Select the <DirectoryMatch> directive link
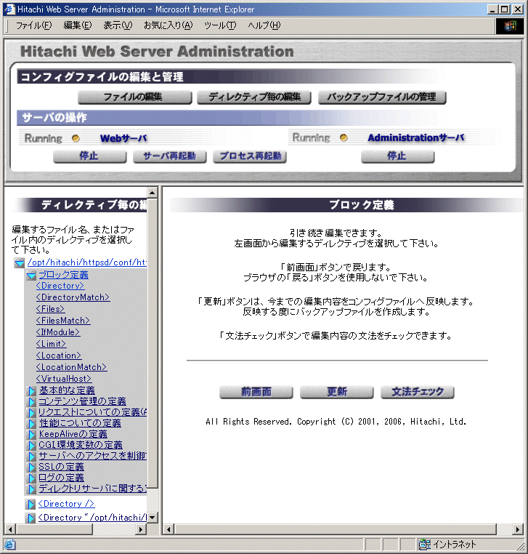Image resolution: width=528 pixels, height=554 pixels. click(73, 297)
